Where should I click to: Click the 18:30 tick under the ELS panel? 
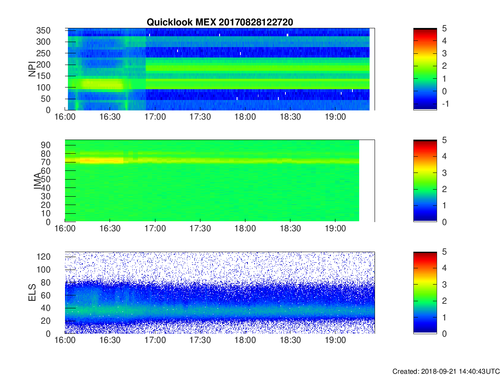click(x=290, y=340)
